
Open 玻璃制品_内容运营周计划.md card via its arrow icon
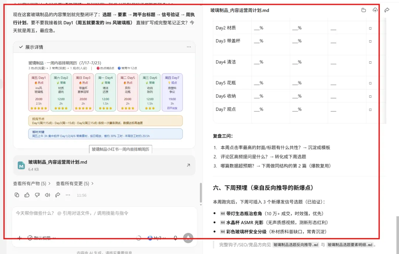click(188, 165)
